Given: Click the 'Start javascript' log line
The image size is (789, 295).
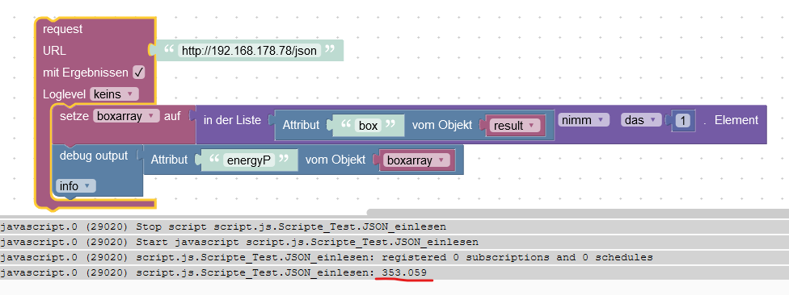Looking at the screenshot, I should tap(394, 243).
